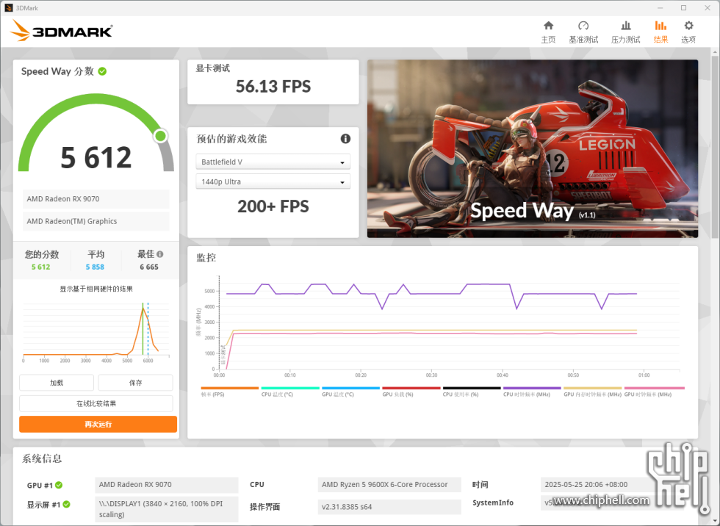Open the 基准测试 benchmarks gauge icon
This screenshot has width=720, height=526.
point(583,26)
